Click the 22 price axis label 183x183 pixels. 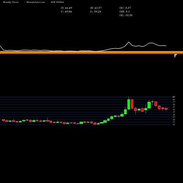click(174, 120)
